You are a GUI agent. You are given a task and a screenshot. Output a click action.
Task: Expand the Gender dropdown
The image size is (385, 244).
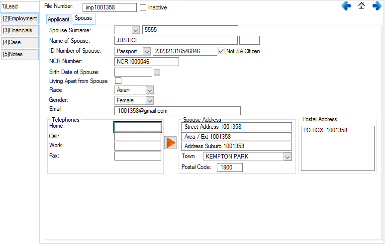coord(150,100)
